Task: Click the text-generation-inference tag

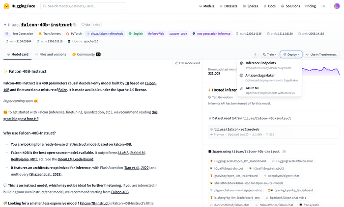Action: (x=211, y=34)
